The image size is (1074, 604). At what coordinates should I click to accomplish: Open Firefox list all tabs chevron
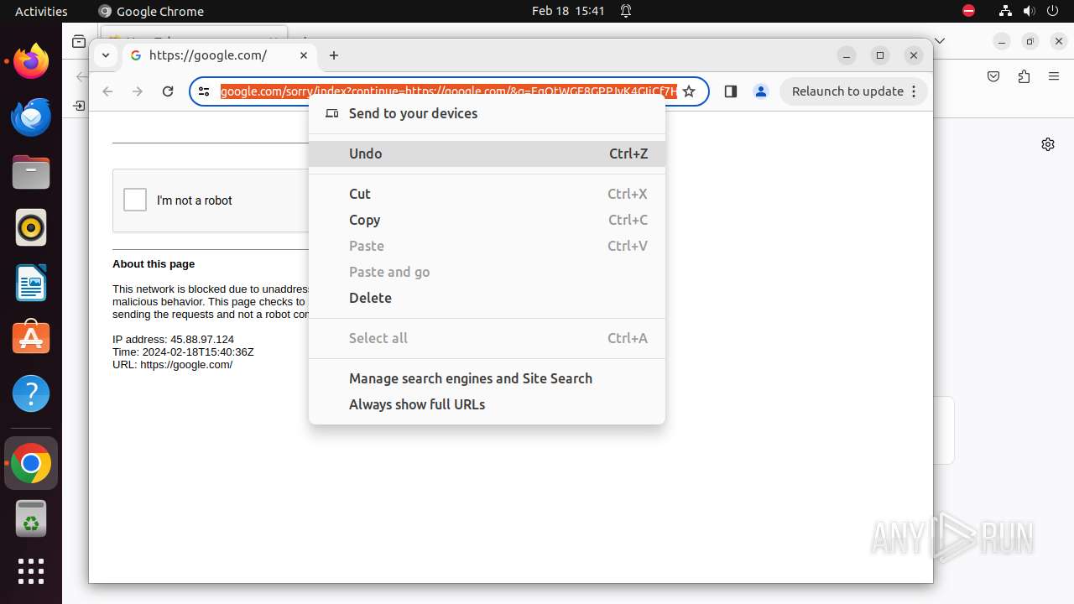[x=940, y=40]
